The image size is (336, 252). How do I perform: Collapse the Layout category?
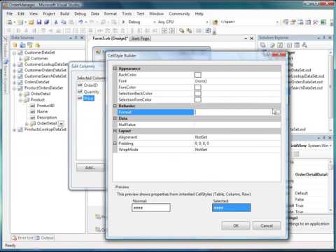tap(115, 131)
